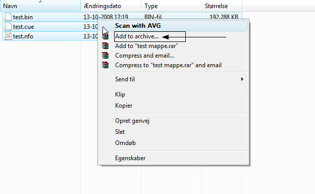Sort by the Ændringsdato column header
Viewport: 315px width, 194px height.
click(x=111, y=6)
